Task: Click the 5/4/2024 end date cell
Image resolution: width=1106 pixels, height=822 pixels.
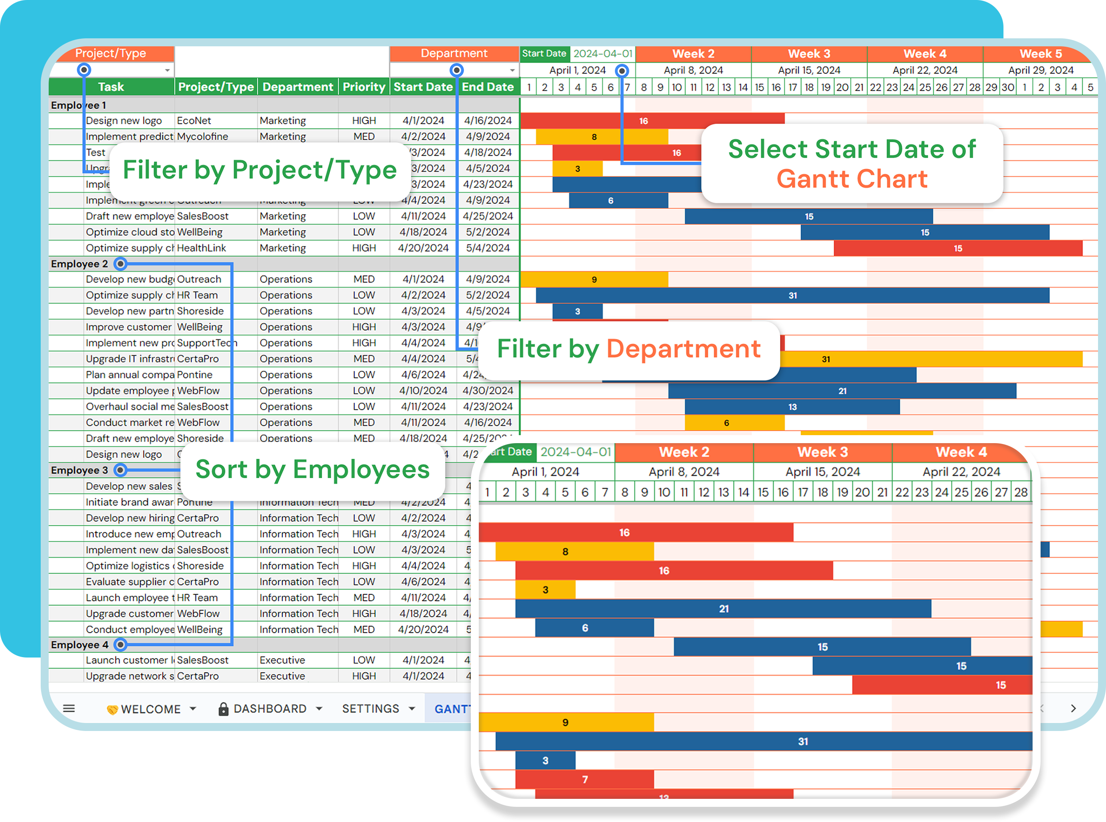Action: click(488, 248)
